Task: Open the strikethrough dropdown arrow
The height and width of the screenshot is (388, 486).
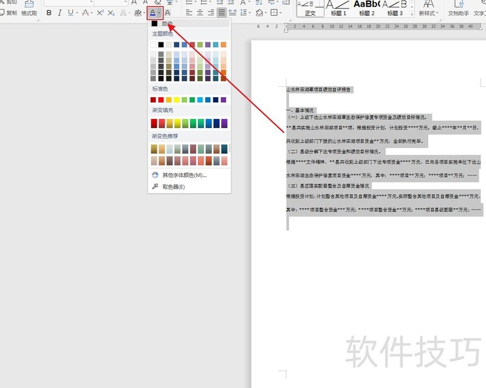Action: (92, 13)
